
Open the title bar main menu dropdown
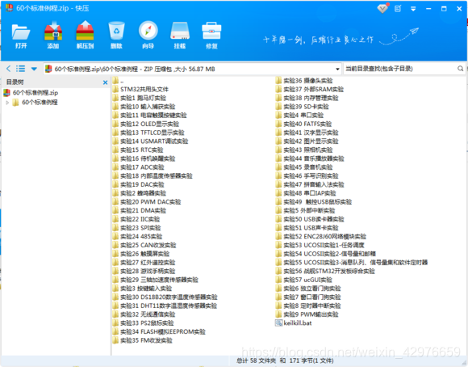pos(413,9)
